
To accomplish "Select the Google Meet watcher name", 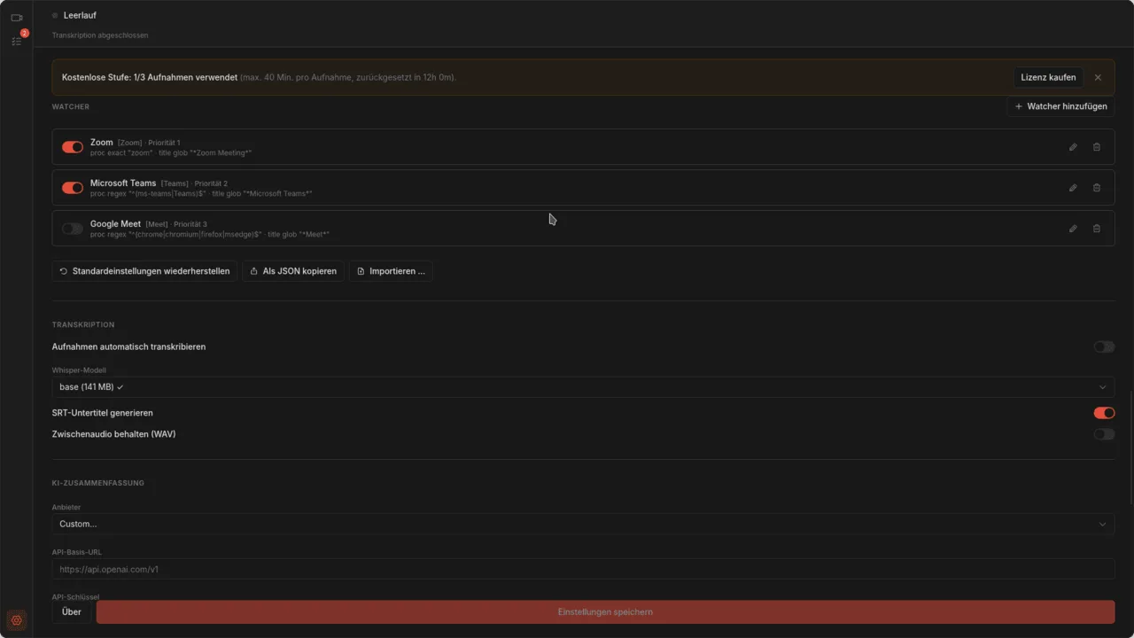I will point(115,223).
